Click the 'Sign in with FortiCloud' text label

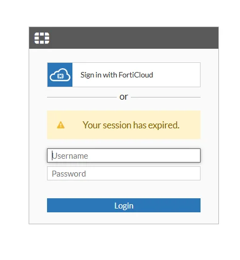(x=117, y=75)
